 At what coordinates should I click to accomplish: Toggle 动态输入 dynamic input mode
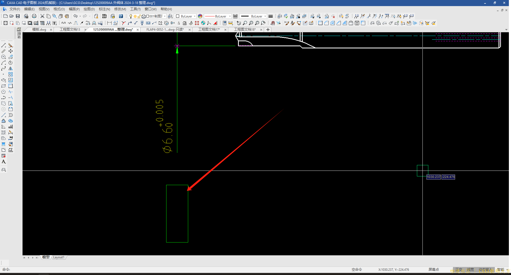point(485,269)
